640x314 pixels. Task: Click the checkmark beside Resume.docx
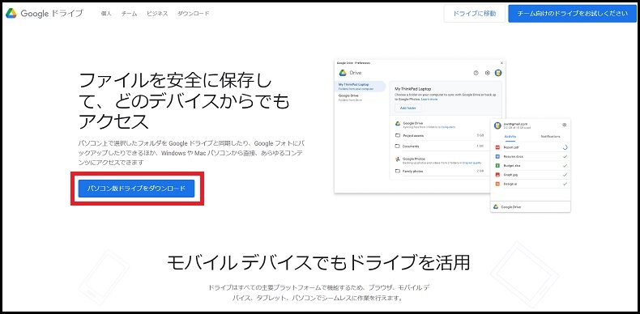[x=565, y=156]
